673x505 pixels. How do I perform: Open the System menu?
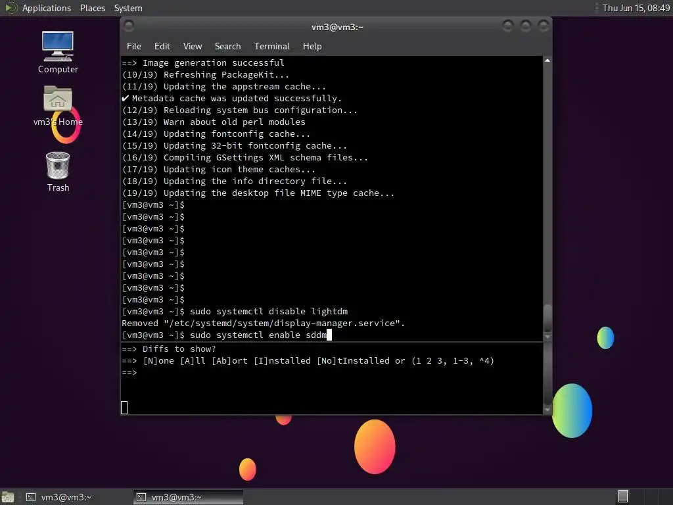[128, 8]
